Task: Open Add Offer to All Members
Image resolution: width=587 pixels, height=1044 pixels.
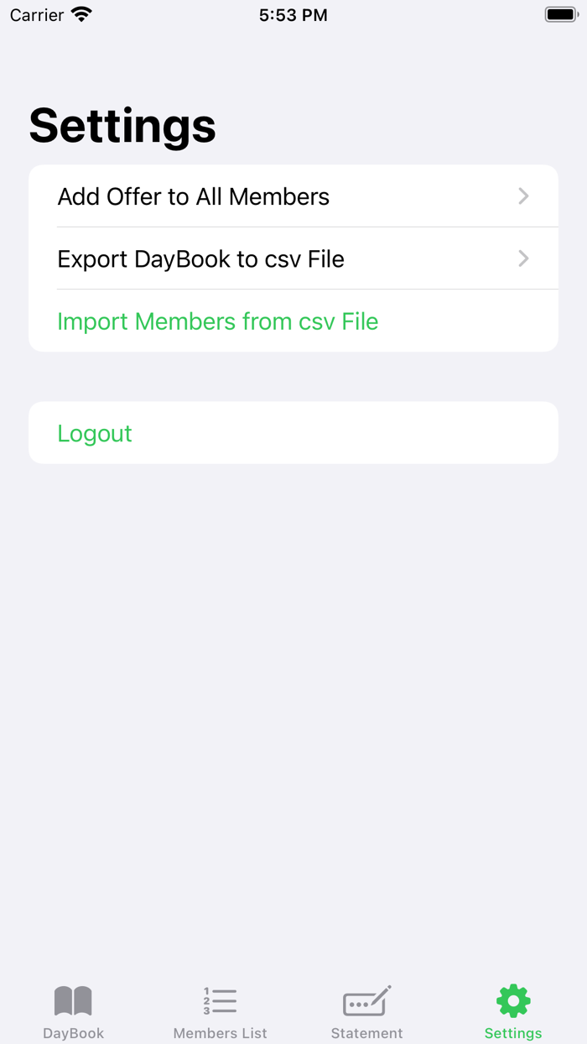Action: coord(194,196)
